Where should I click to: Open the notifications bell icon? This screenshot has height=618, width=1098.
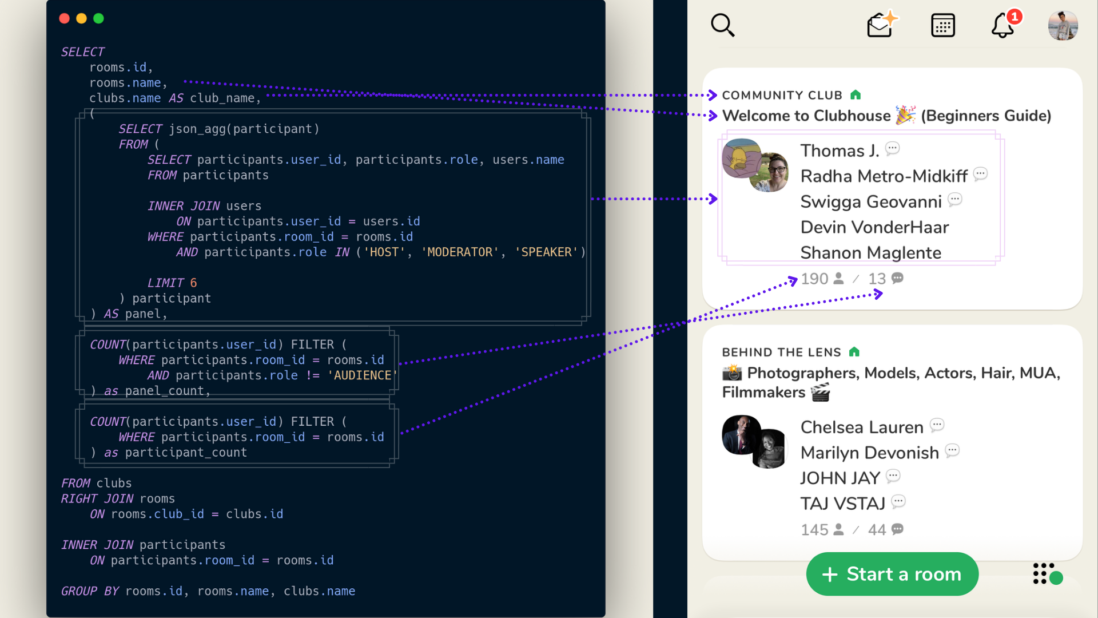[1004, 25]
